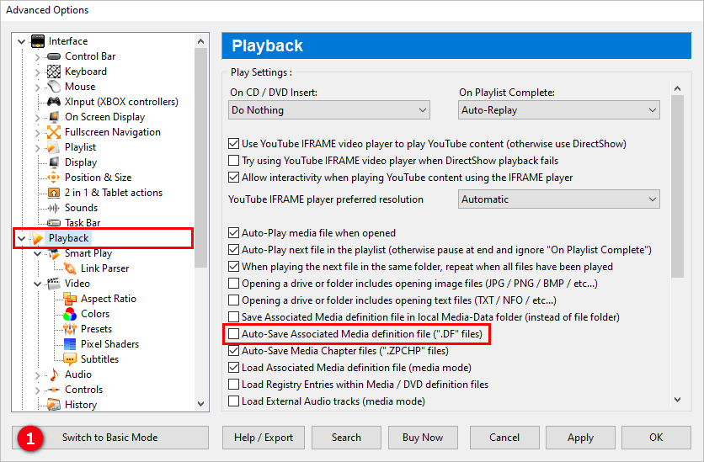Click the Cancel button
This screenshot has width=704, height=462.
(x=504, y=438)
